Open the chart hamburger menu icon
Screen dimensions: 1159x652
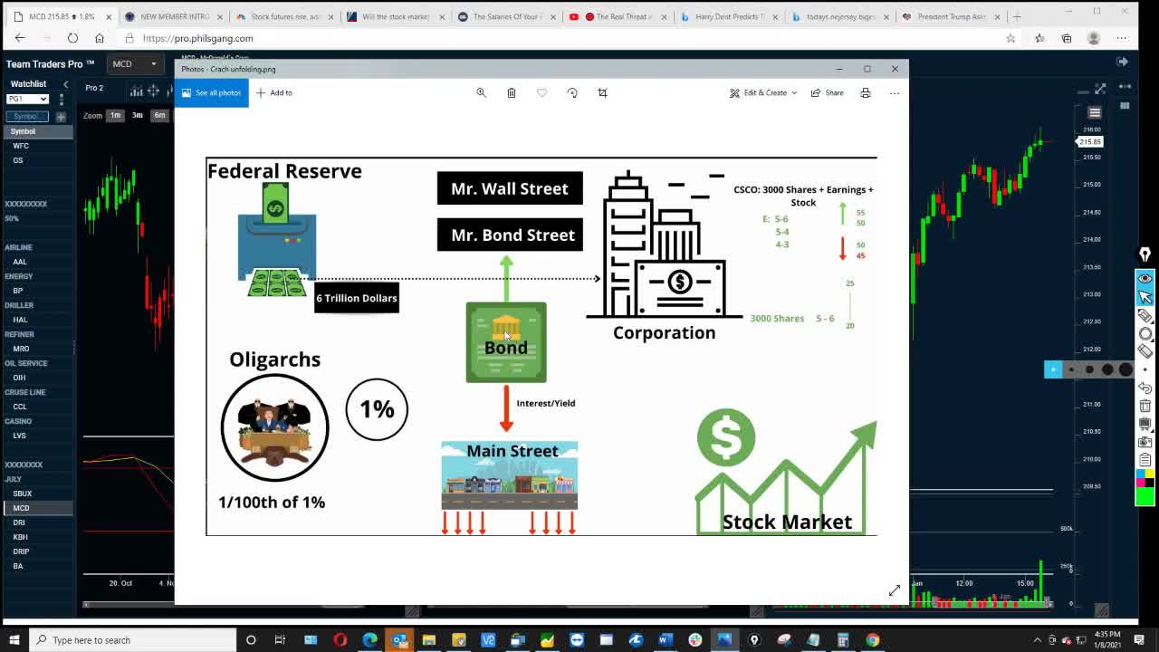click(1095, 113)
